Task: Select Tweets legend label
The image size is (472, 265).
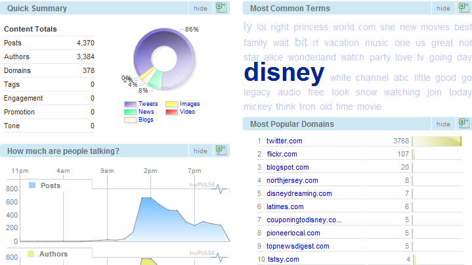Action: pyautogui.click(x=148, y=104)
